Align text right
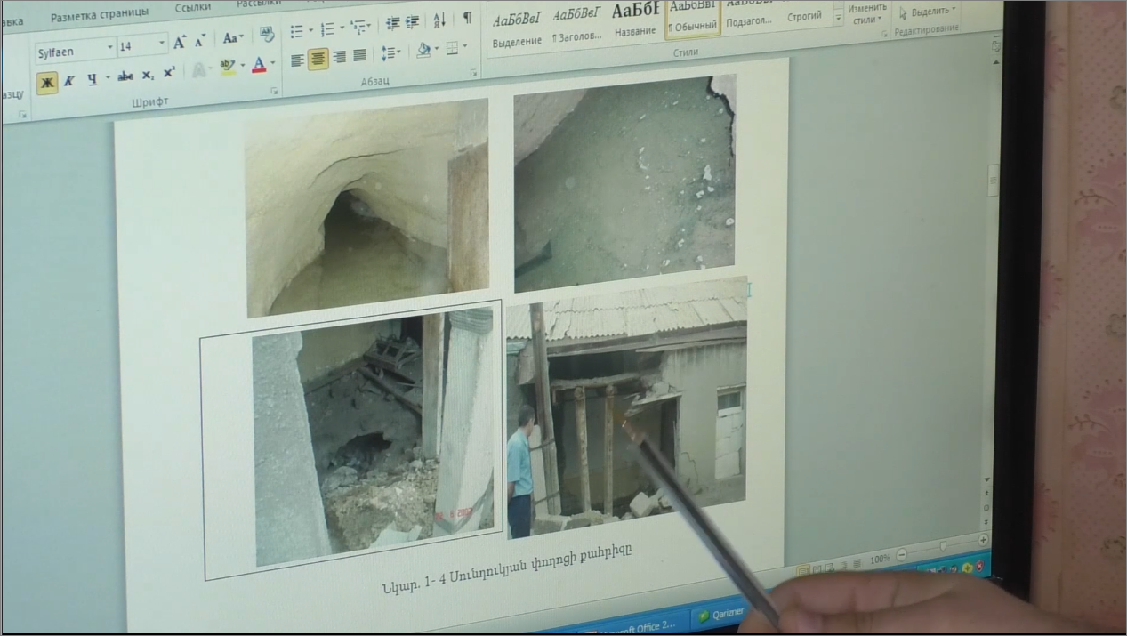 339,58
